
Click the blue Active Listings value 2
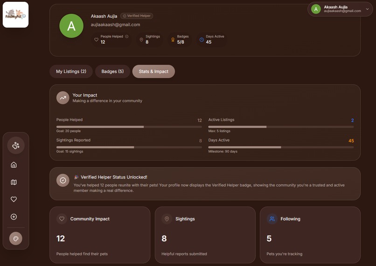pos(353,120)
